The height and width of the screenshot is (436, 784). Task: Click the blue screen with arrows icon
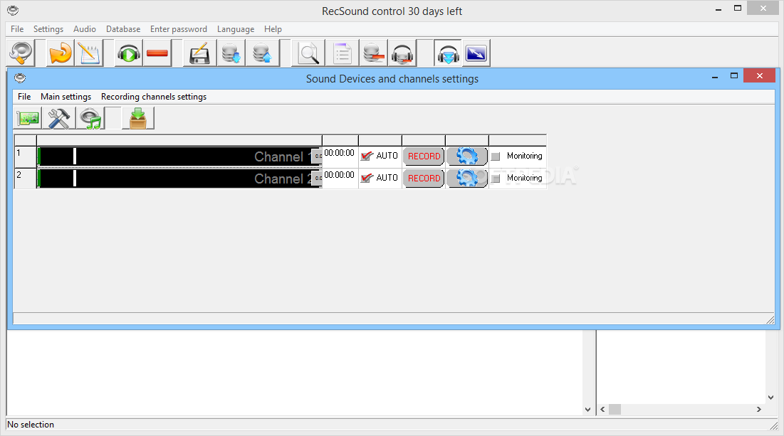[x=476, y=53]
